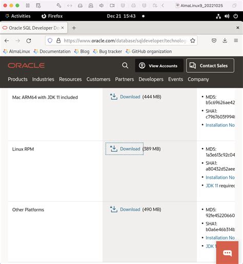The image size is (243, 264).
Task: Open Industries navigation menu
Action: click(x=43, y=79)
